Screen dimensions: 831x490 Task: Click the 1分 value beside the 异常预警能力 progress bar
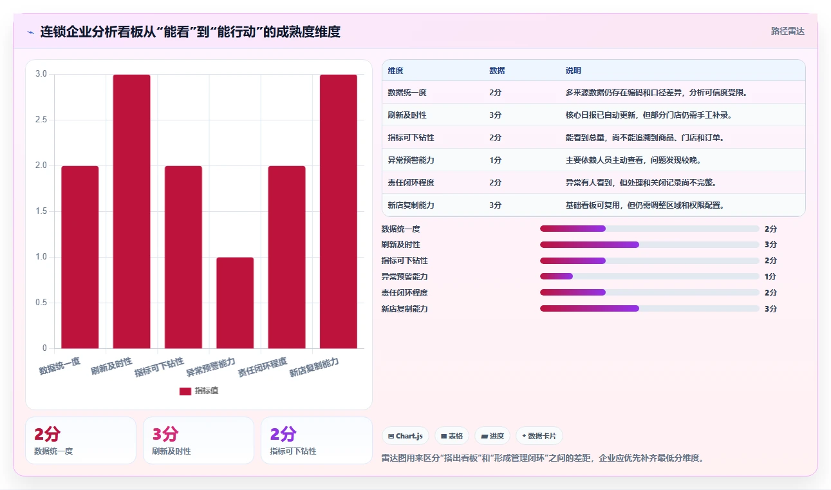point(770,277)
